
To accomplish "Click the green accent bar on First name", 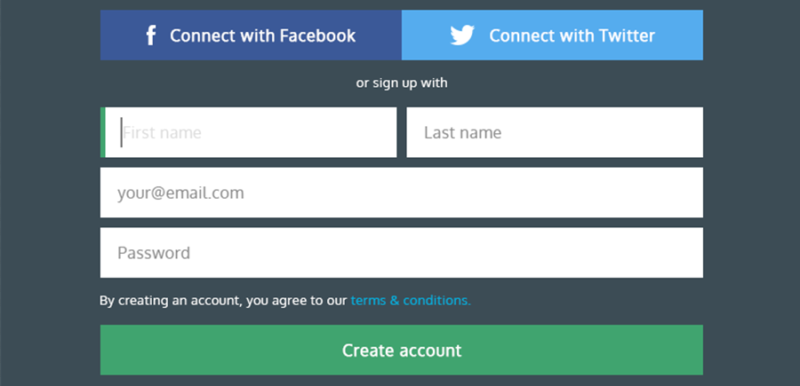I will pos(103,133).
